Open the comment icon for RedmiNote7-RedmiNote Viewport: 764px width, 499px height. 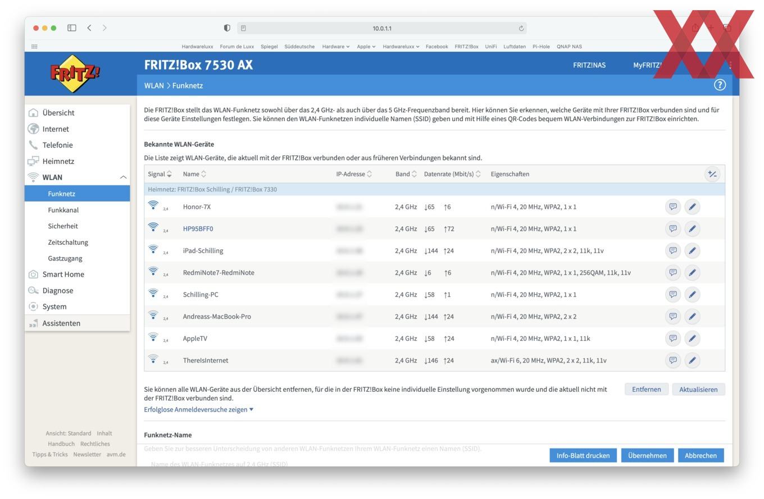[x=672, y=272]
